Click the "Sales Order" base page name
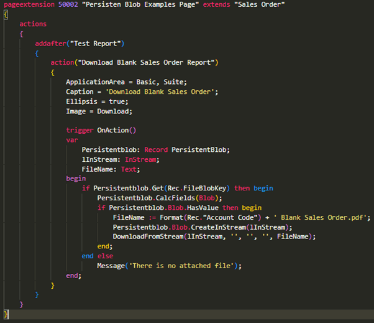This screenshot has height=323, width=374. pyautogui.click(x=260, y=4)
